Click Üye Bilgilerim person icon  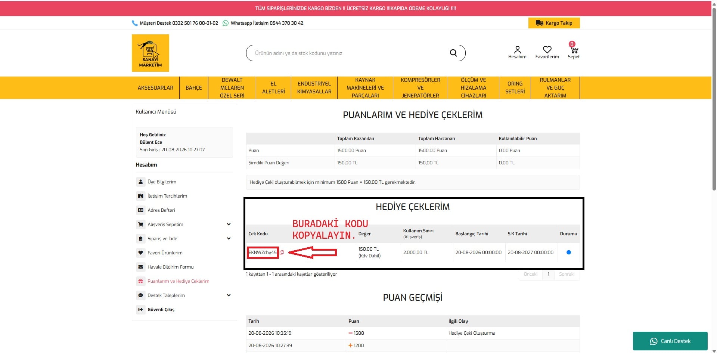click(140, 182)
